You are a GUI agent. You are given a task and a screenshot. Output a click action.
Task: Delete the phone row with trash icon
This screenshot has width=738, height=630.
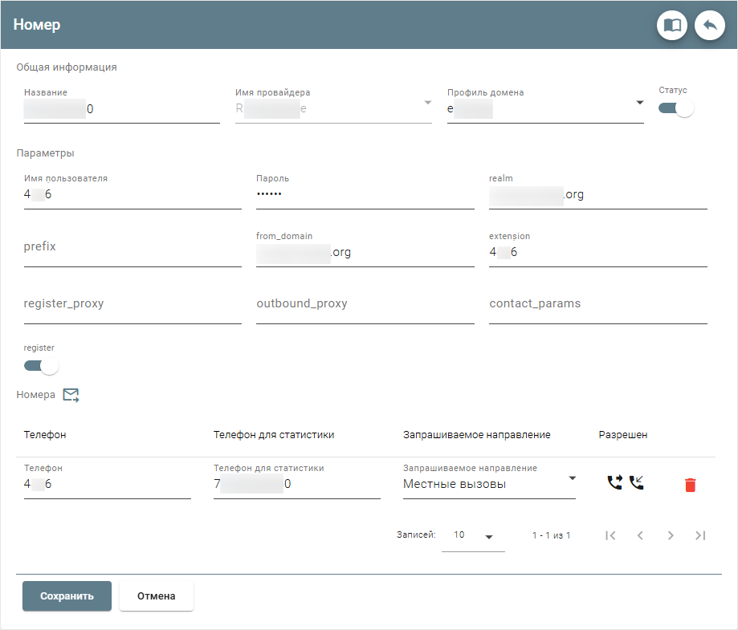[x=690, y=485]
